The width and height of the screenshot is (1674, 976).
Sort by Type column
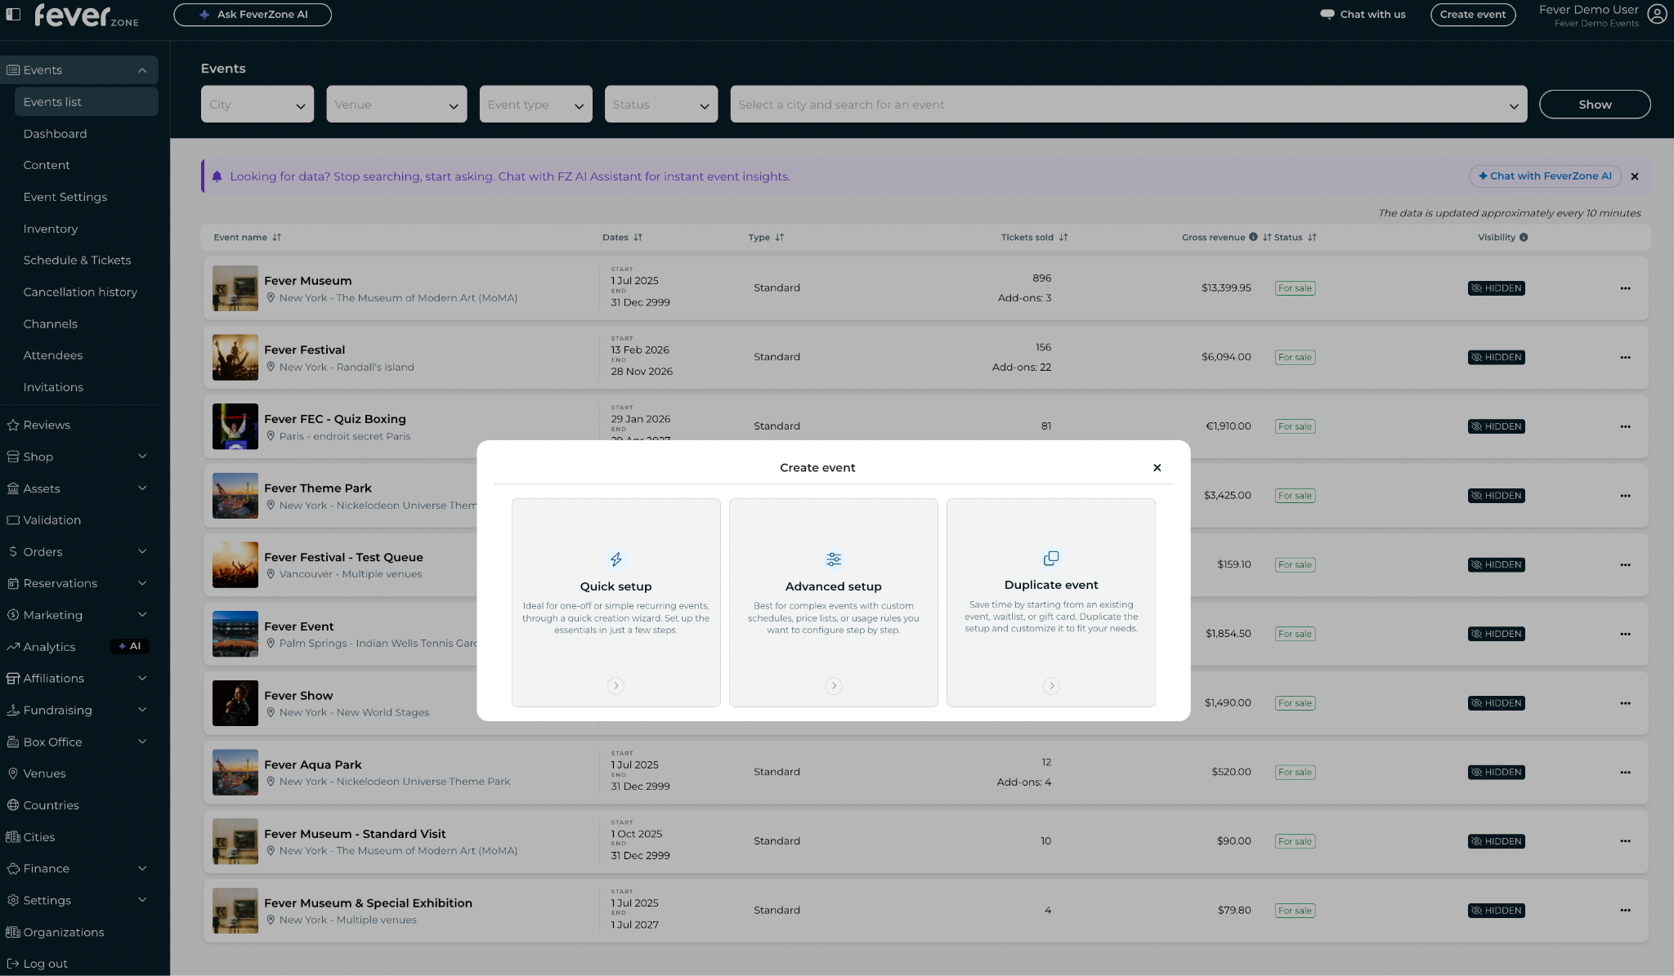pos(780,238)
